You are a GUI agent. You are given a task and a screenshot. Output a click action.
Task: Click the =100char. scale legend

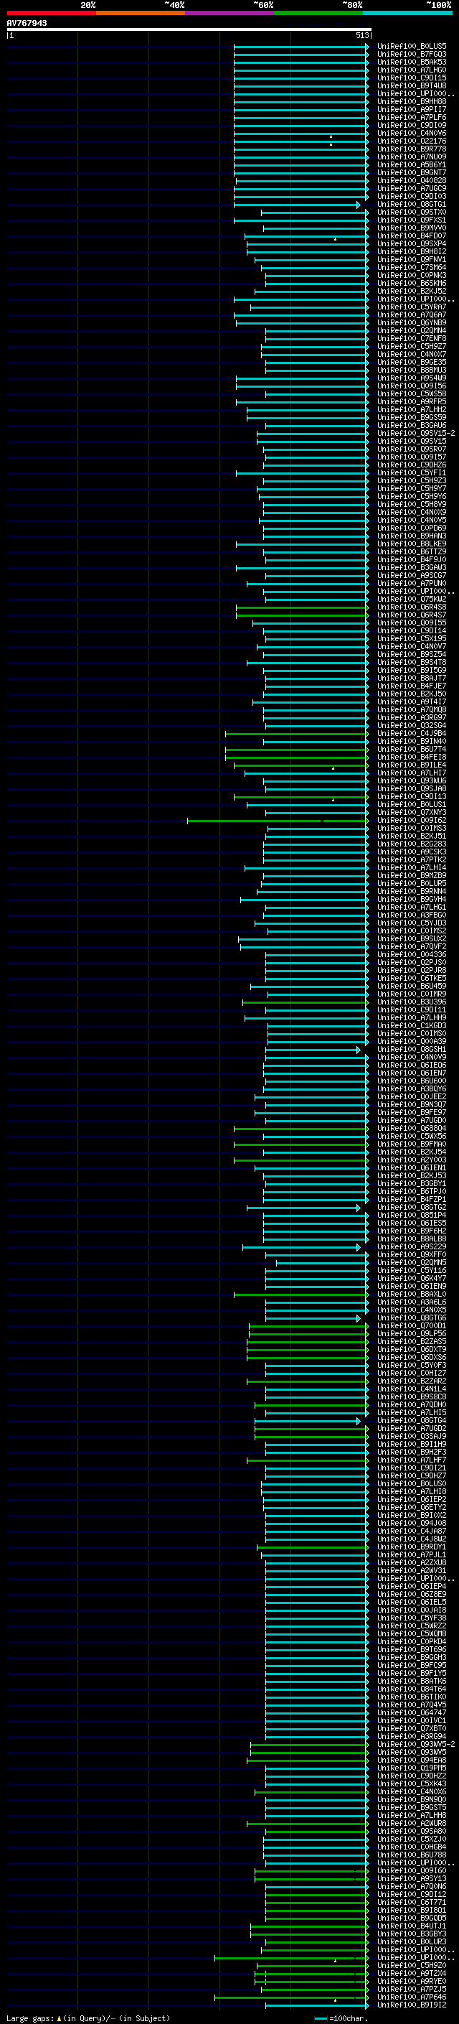(x=341, y=2018)
